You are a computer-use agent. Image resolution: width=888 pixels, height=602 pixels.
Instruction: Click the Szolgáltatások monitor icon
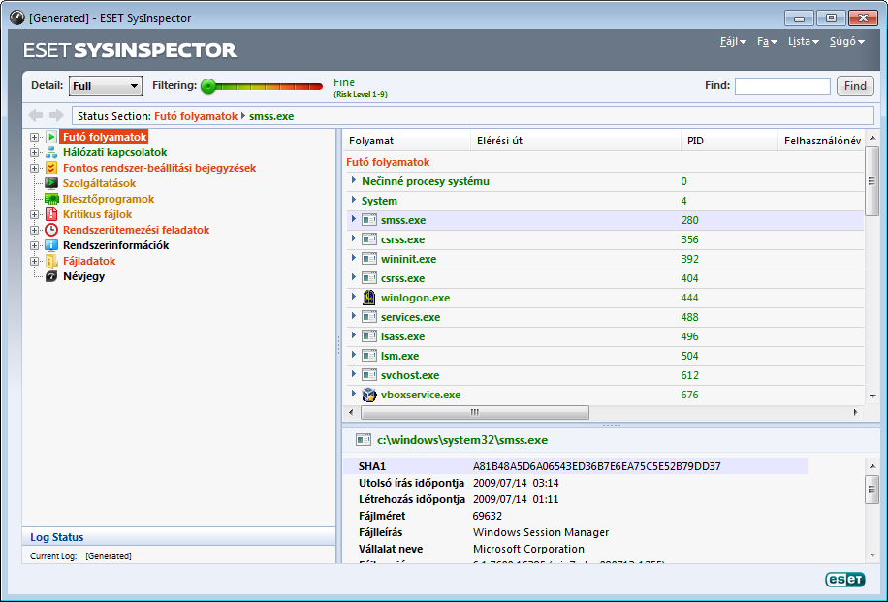point(51,183)
